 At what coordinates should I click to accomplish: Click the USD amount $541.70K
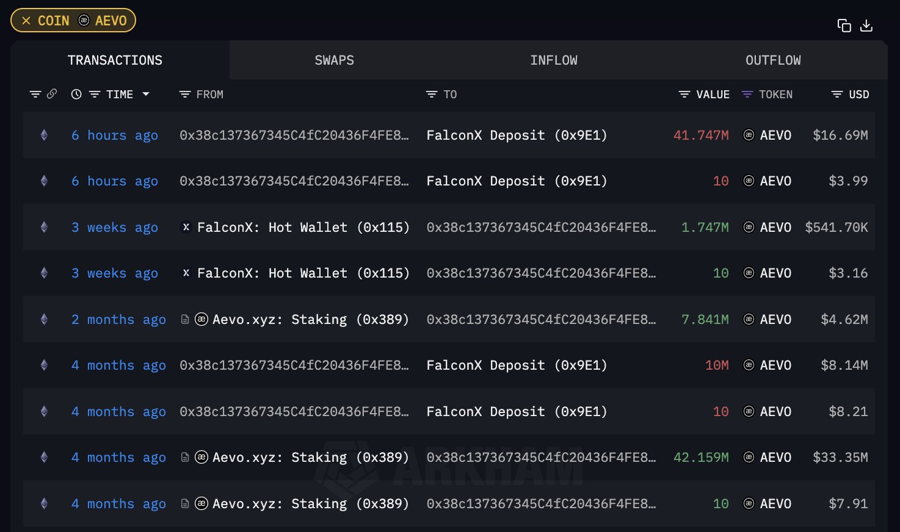click(836, 227)
